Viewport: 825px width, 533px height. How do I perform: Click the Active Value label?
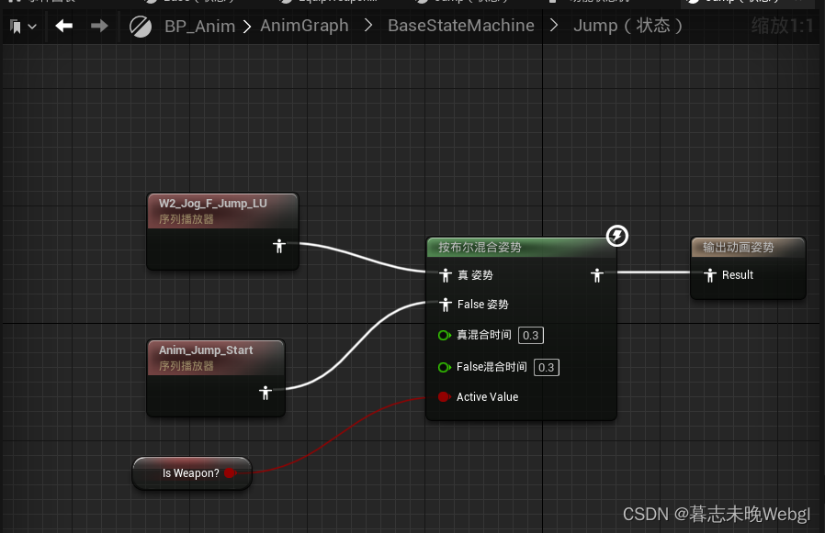[487, 397]
